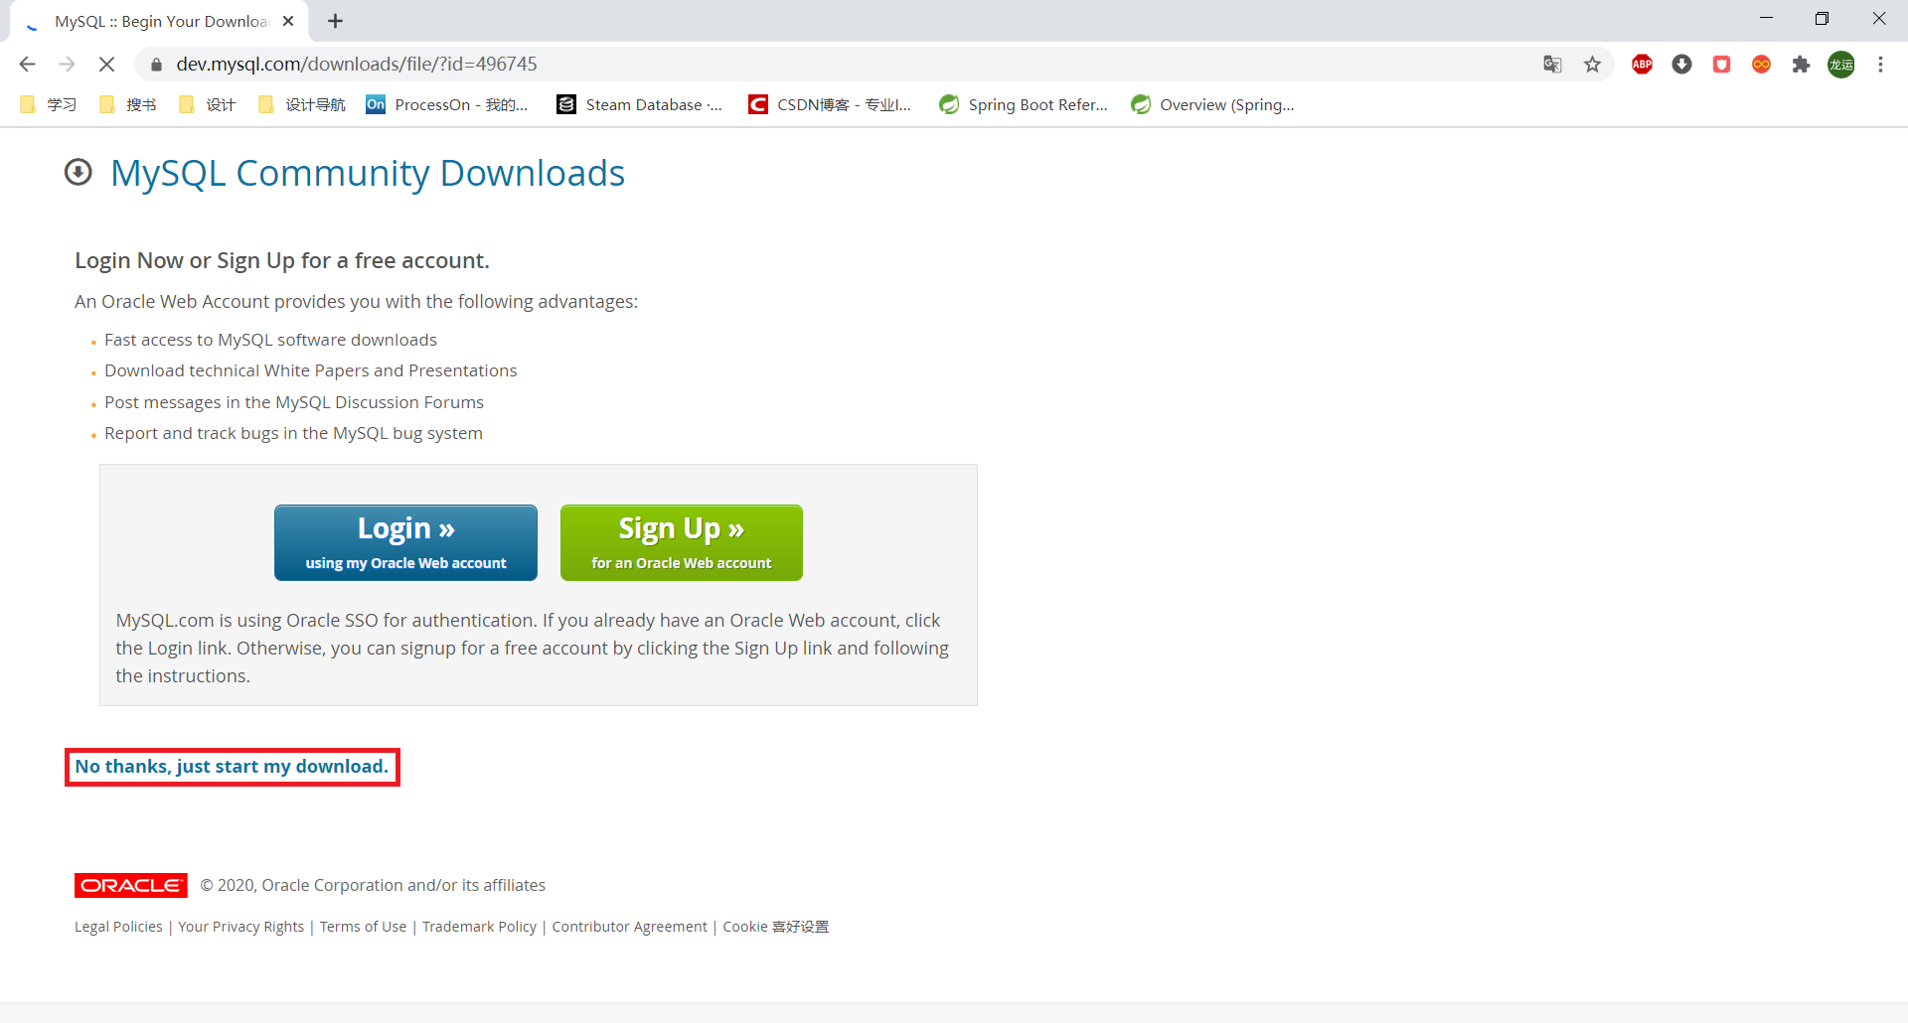Screen dimensions: 1908x1023
Task: Click the download circle icon by heading
Action: (x=79, y=173)
